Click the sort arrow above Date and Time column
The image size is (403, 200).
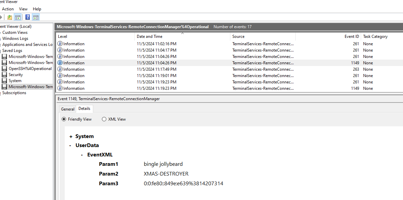[x=182, y=33]
